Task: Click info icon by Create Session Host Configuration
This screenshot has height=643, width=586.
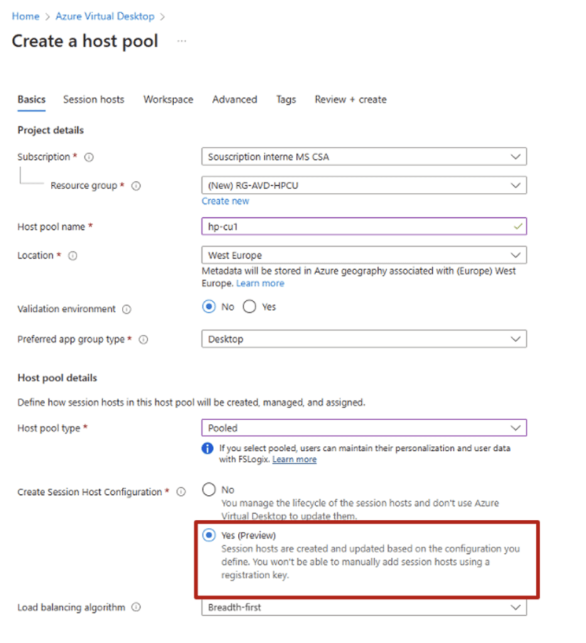Action: (182, 492)
